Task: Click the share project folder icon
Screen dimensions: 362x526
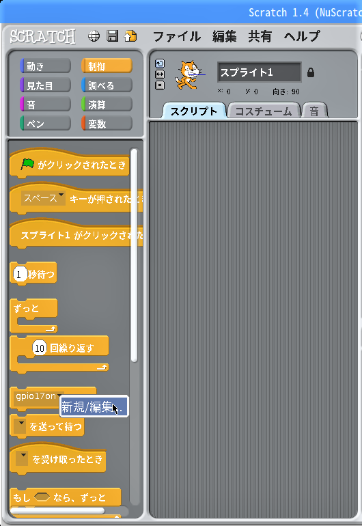Action: tap(130, 36)
